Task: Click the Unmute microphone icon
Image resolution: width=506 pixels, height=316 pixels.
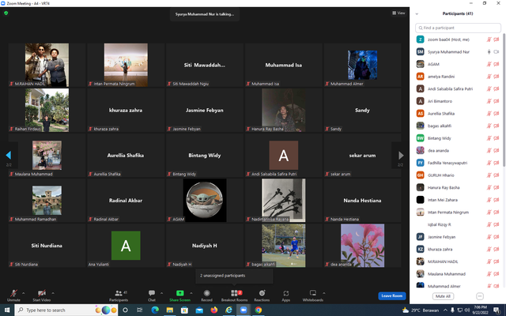Action: pyautogui.click(x=13, y=293)
